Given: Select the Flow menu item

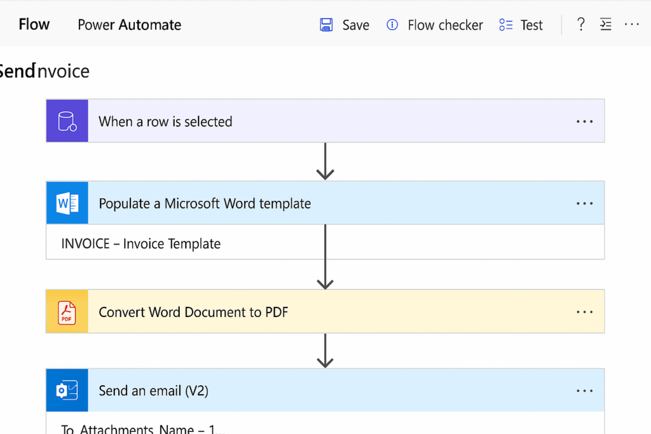Looking at the screenshot, I should (x=34, y=25).
